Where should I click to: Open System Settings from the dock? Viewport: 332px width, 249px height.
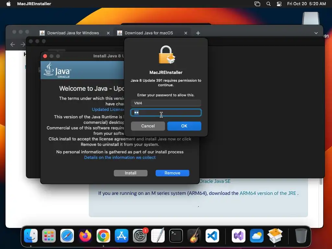click(140, 236)
